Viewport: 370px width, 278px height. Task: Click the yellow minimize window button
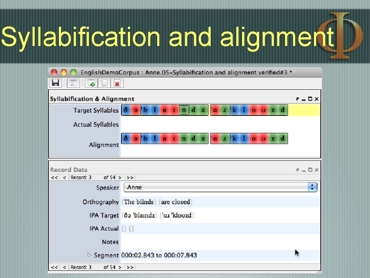(64, 72)
